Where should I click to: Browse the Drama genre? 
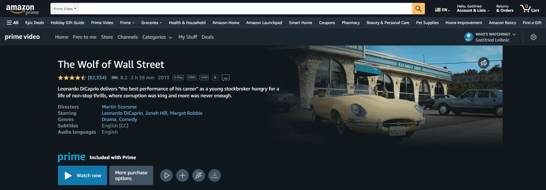109,119
